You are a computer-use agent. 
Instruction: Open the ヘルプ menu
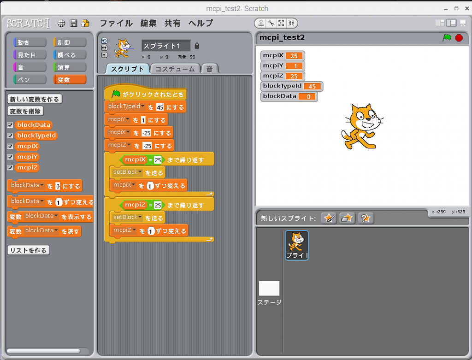(201, 23)
